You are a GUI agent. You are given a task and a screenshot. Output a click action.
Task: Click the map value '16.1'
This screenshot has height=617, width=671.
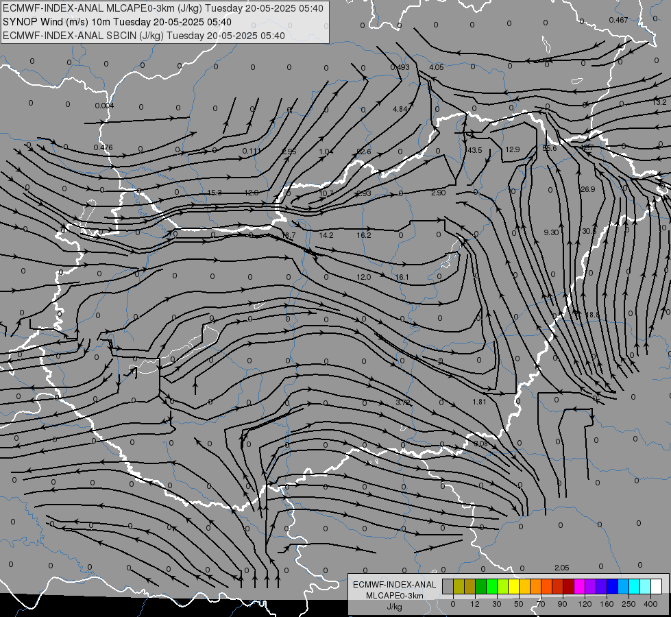[402, 277]
